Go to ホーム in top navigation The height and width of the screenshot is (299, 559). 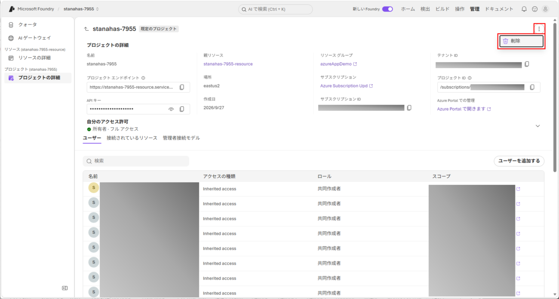(408, 9)
